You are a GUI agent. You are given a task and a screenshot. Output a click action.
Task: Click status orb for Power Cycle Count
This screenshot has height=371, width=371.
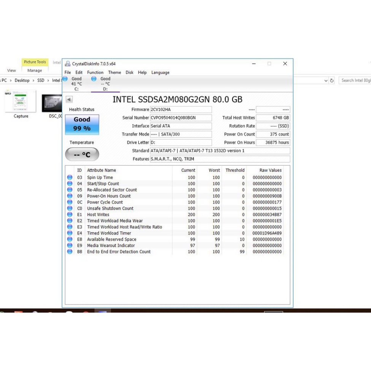click(x=70, y=202)
